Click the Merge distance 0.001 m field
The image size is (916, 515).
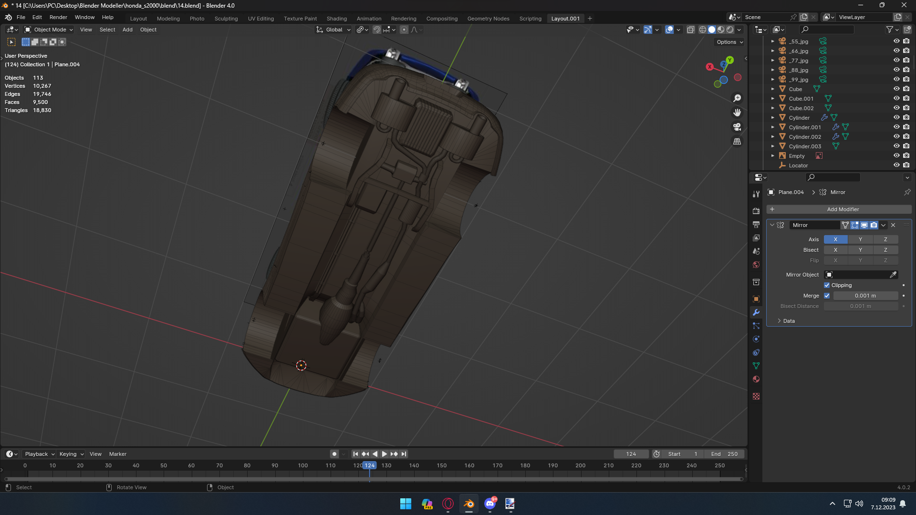(865, 296)
